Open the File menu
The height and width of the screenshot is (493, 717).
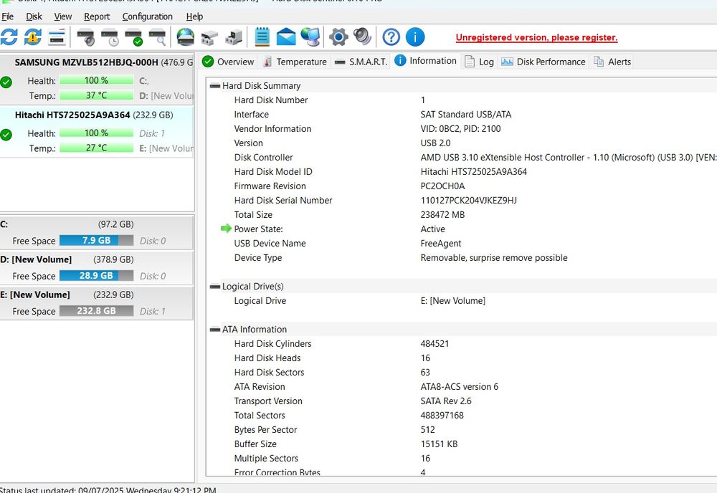click(x=7, y=16)
